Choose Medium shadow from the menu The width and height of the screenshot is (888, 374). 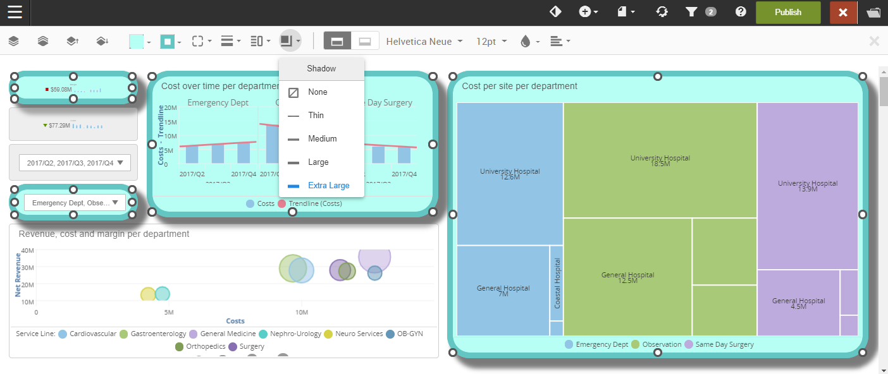click(322, 139)
